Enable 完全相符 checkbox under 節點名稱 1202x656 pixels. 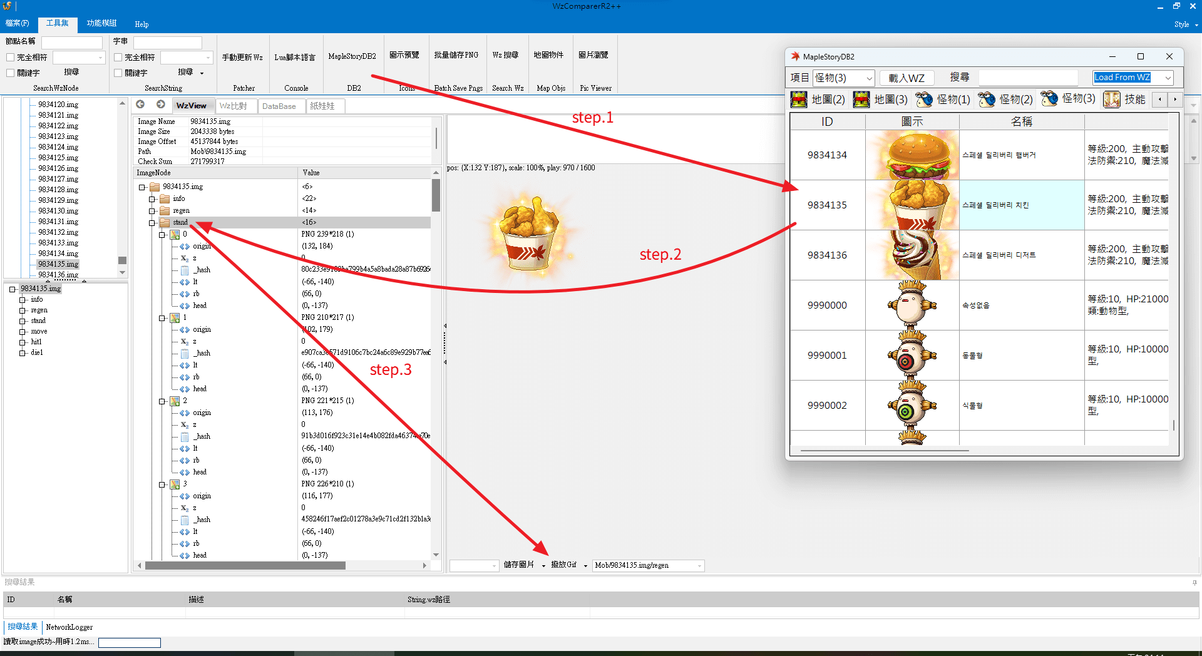pos(11,58)
